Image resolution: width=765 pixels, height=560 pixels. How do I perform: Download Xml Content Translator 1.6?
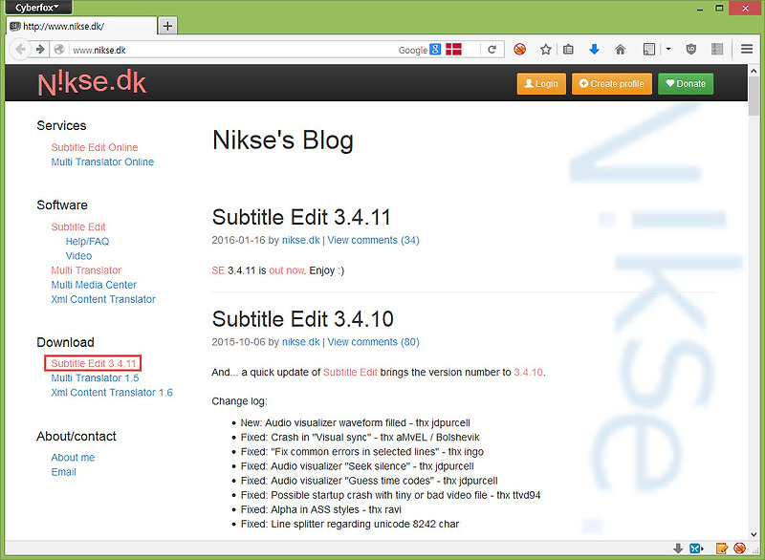coord(112,393)
